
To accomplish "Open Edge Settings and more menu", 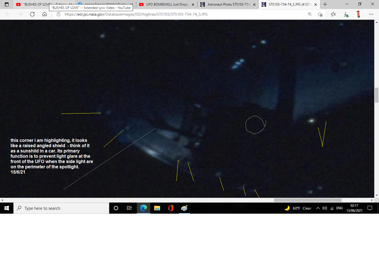I will coord(371,14).
